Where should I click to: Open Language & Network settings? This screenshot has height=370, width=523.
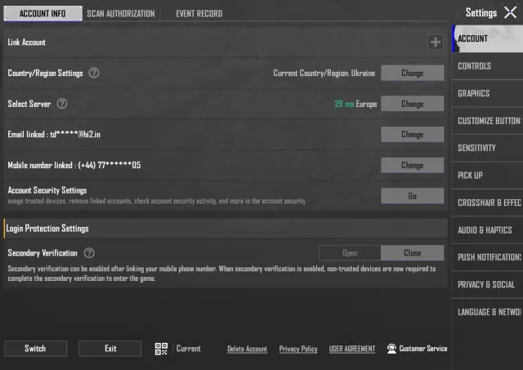[x=487, y=312]
